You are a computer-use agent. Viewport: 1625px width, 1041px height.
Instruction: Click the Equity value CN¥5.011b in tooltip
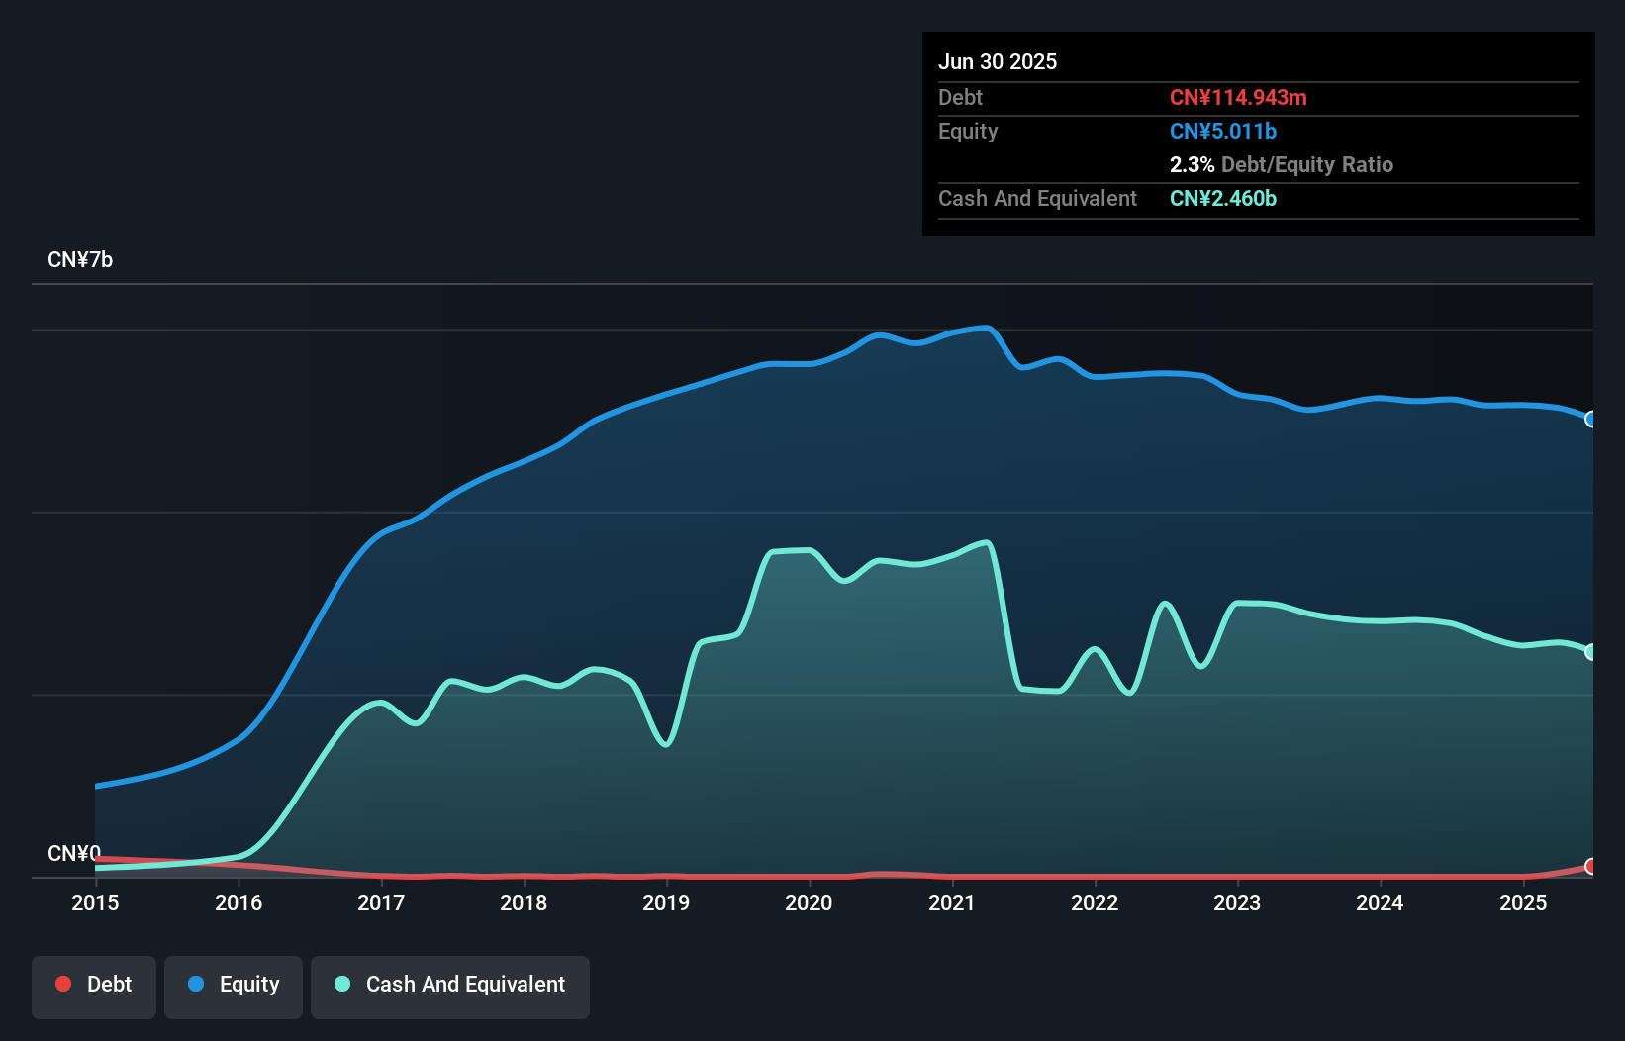pos(1223,132)
